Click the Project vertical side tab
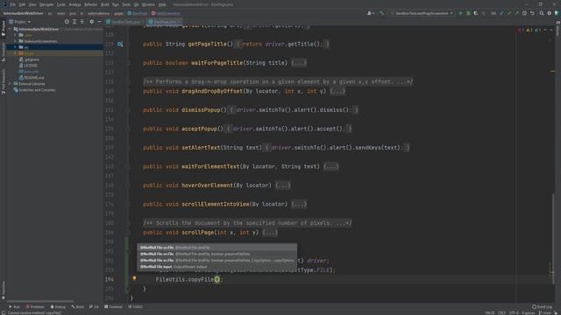Screen dimensions: 561x315 coord(4,29)
